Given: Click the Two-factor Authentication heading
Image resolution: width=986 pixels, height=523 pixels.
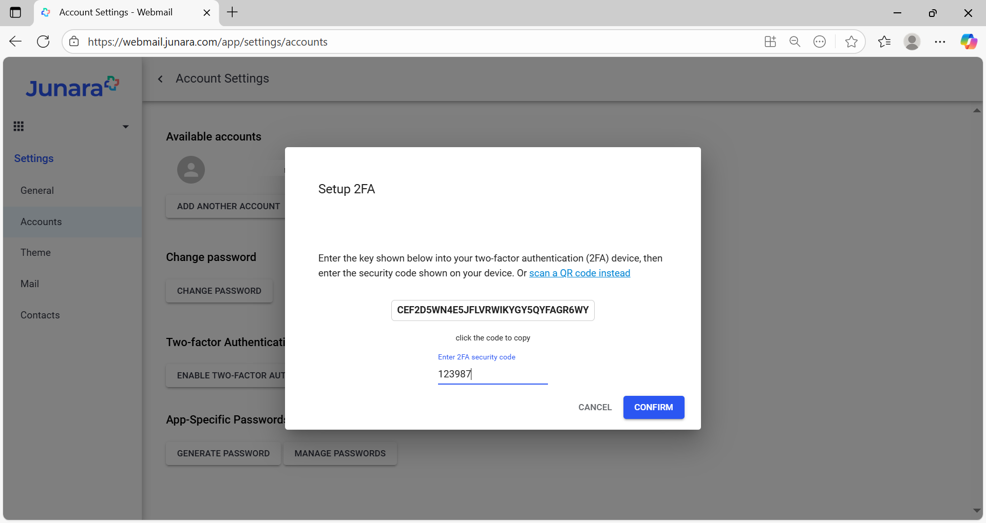Looking at the screenshot, I should (225, 343).
